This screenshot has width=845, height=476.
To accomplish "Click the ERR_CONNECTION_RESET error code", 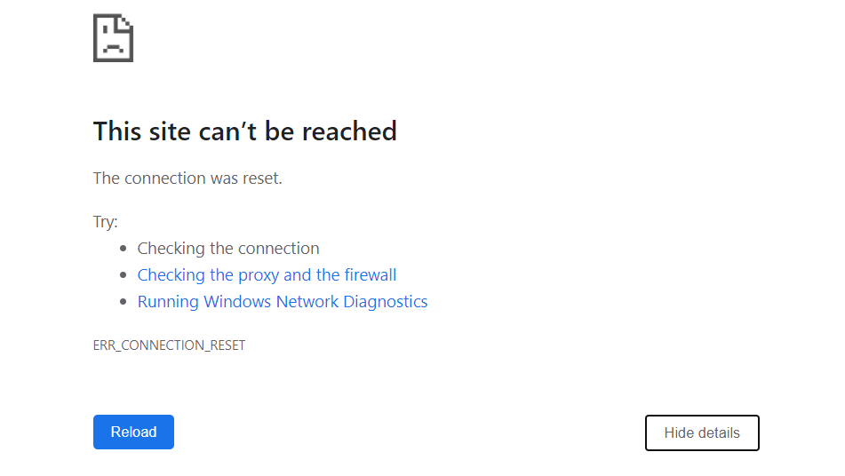I will [169, 345].
